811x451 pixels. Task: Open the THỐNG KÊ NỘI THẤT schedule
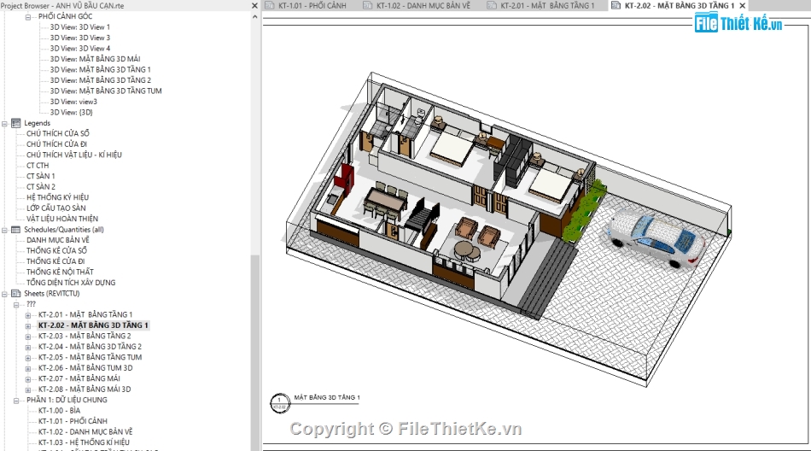point(60,272)
